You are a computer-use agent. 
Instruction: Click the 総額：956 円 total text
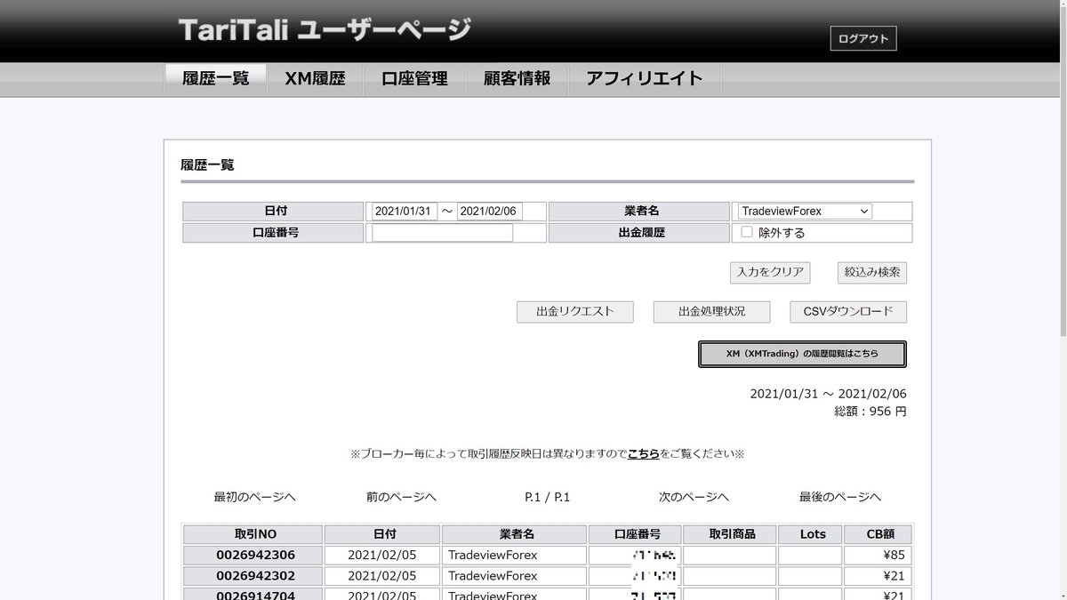click(x=870, y=412)
